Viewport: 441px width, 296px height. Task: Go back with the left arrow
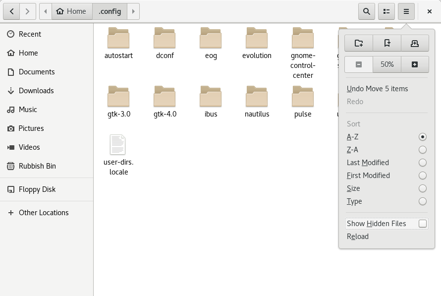12,11
